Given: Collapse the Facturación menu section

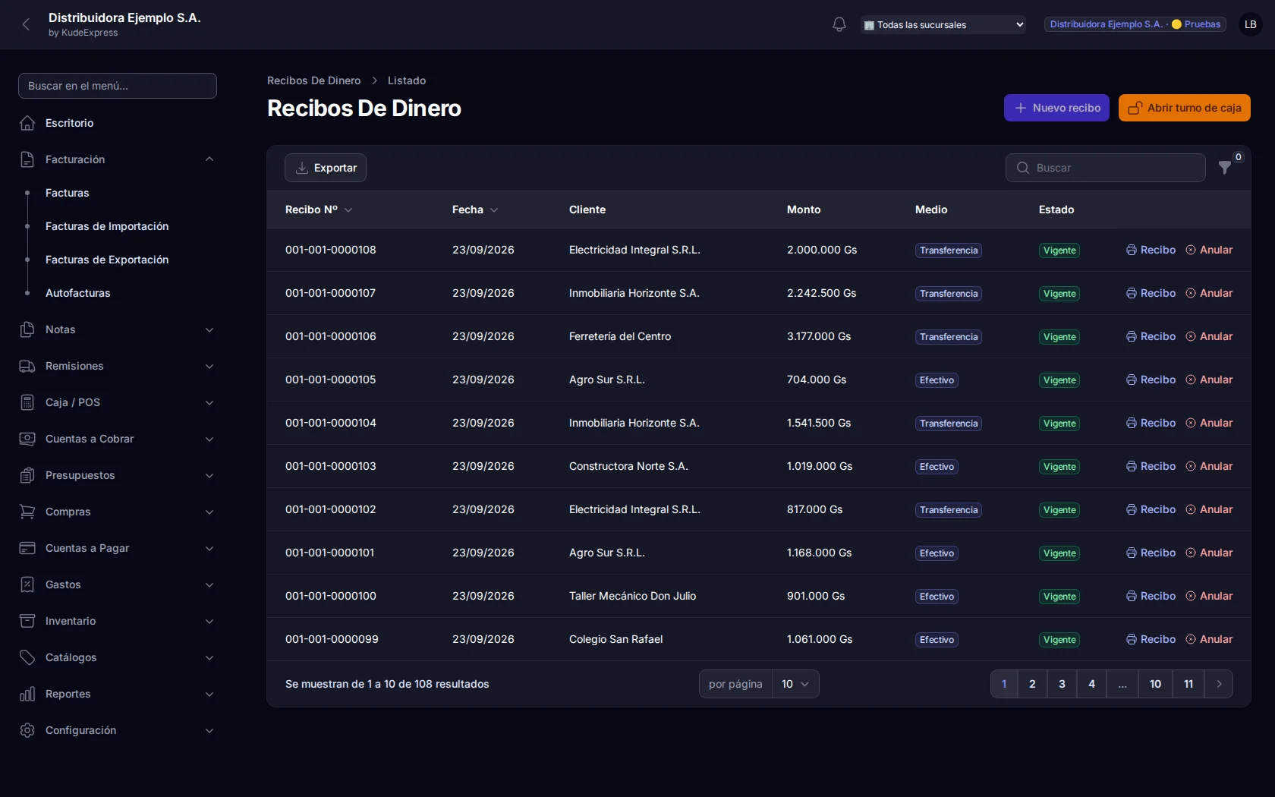Looking at the screenshot, I should [x=209, y=159].
